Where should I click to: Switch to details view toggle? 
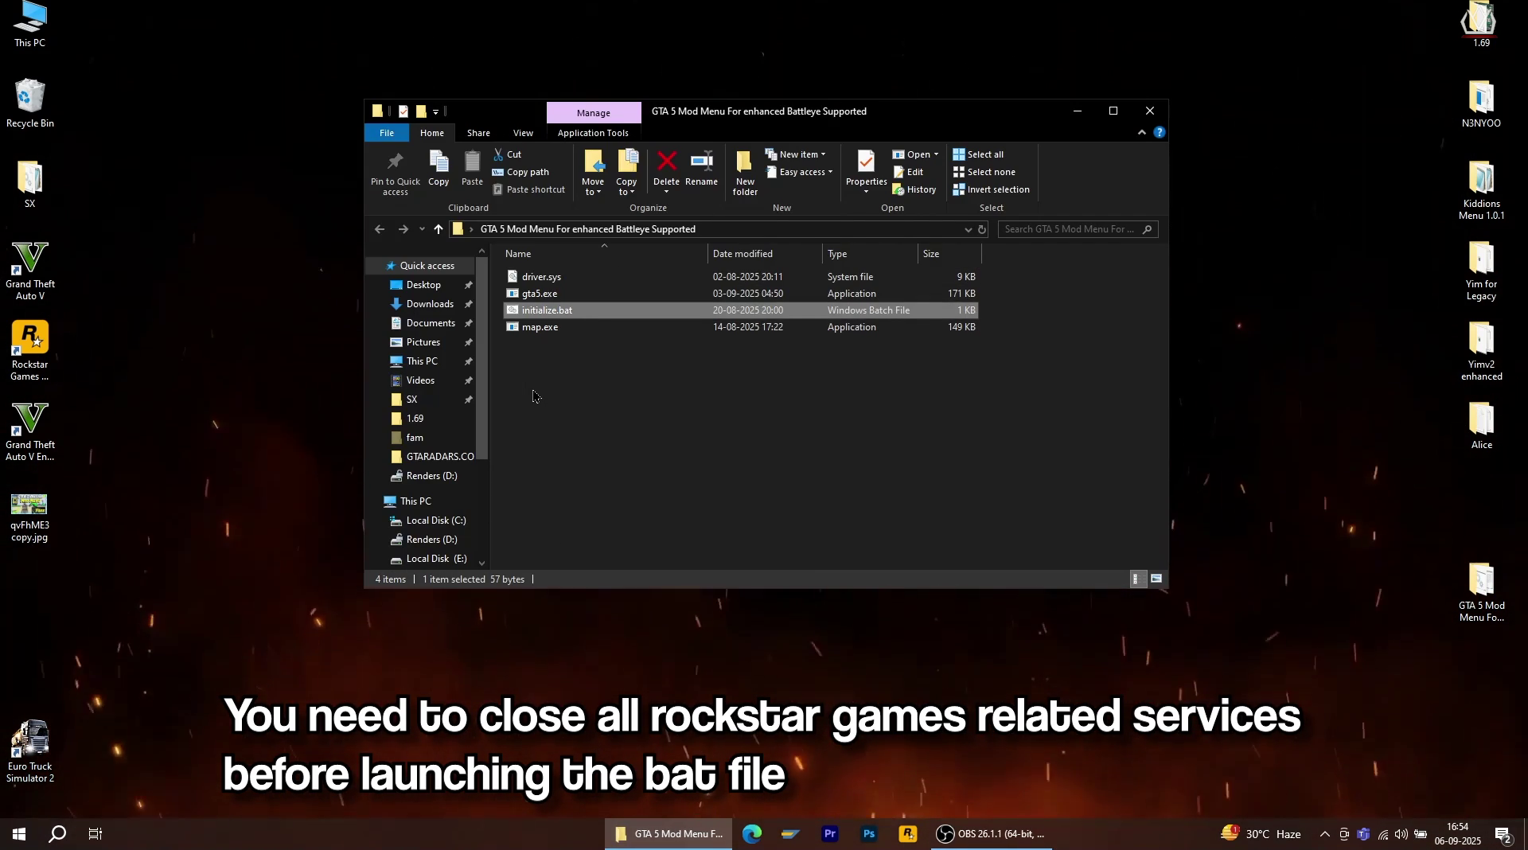(1137, 579)
